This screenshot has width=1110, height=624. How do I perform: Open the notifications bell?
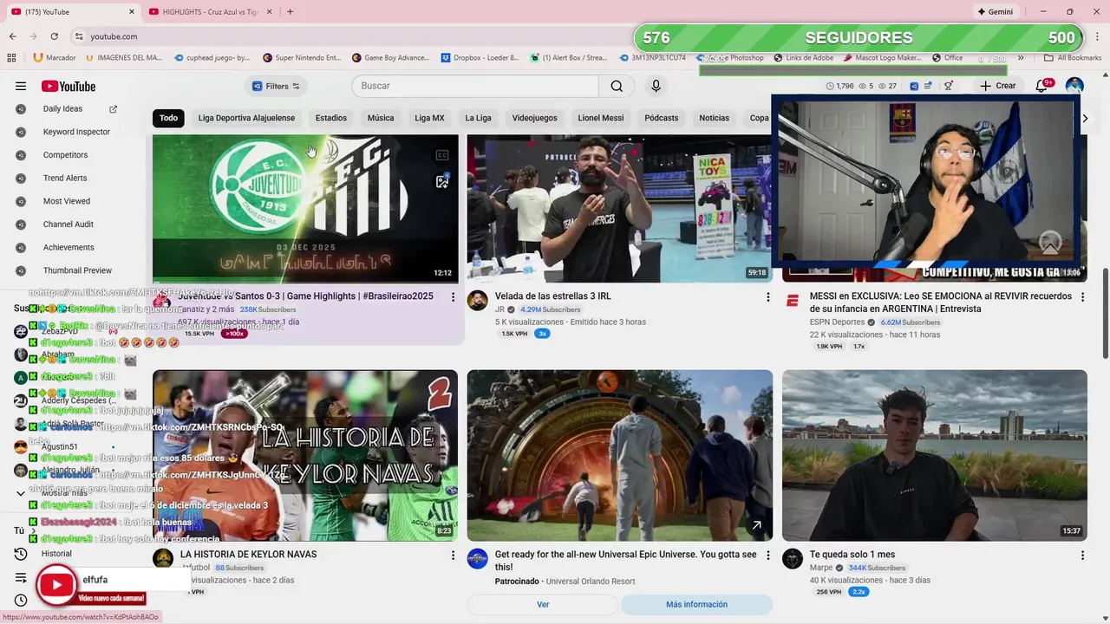pos(1042,86)
